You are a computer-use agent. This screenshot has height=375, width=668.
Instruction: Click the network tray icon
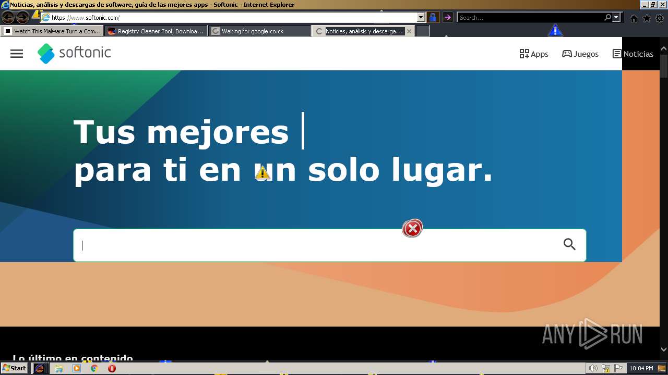click(x=606, y=368)
